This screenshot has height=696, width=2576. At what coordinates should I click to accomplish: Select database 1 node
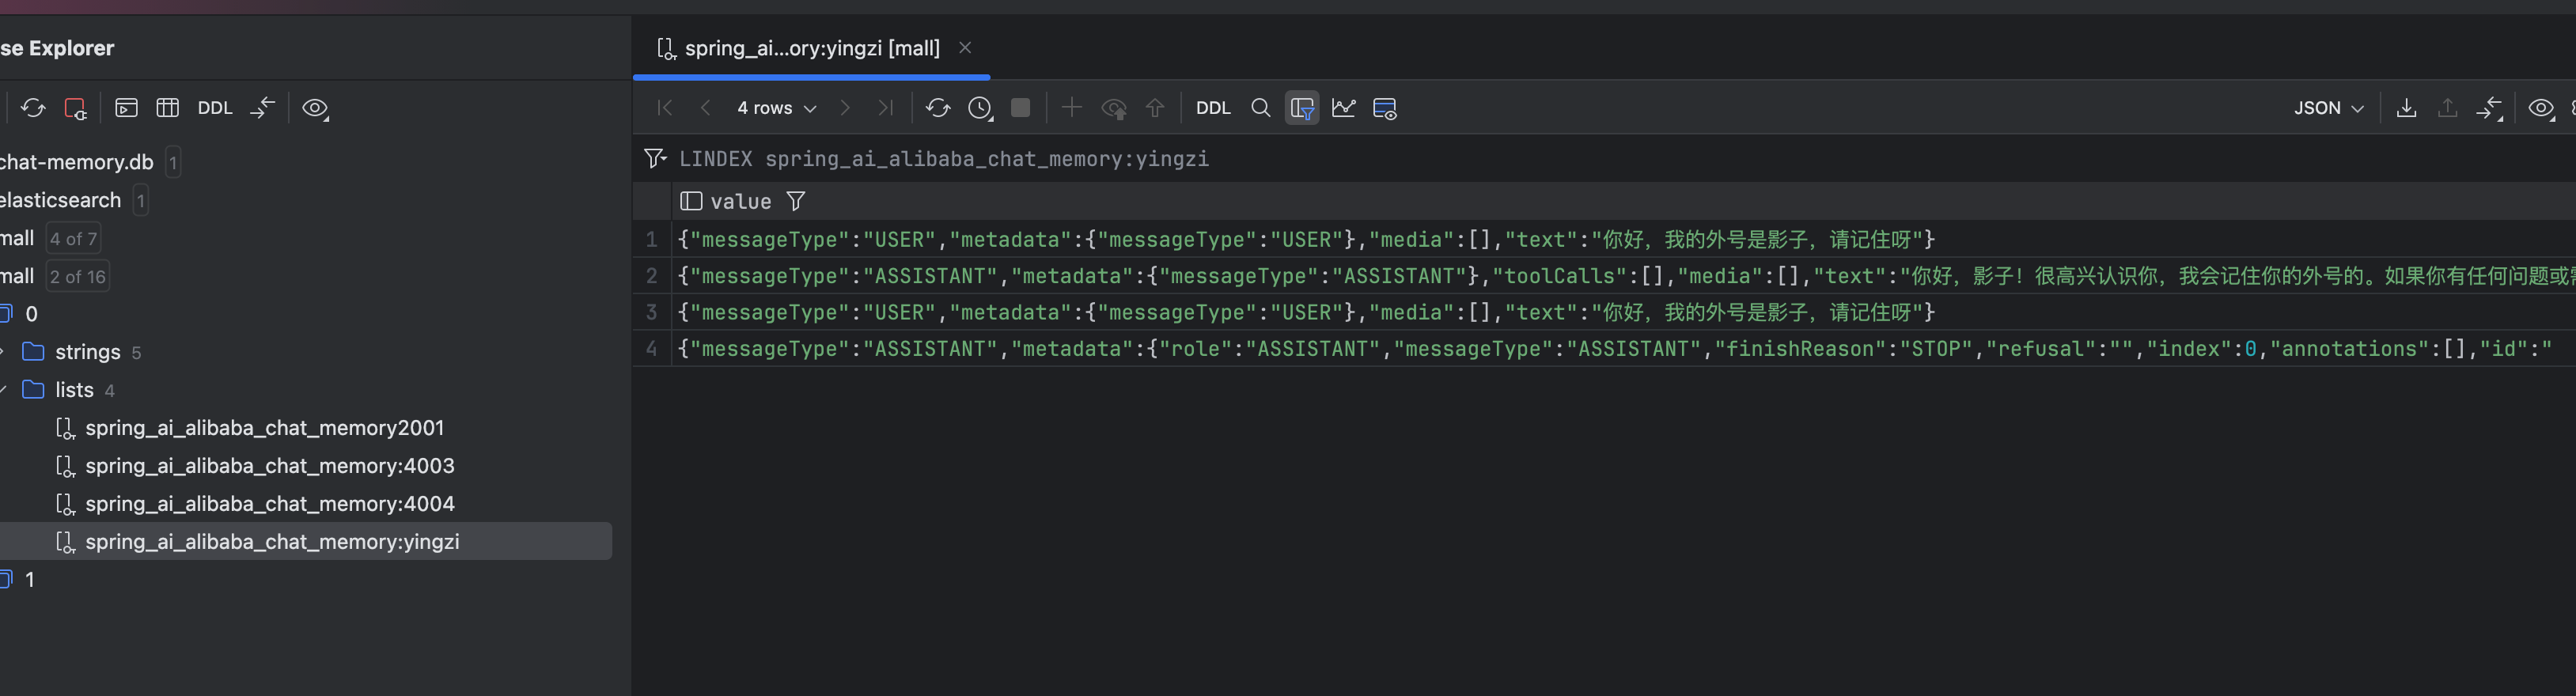[30, 580]
